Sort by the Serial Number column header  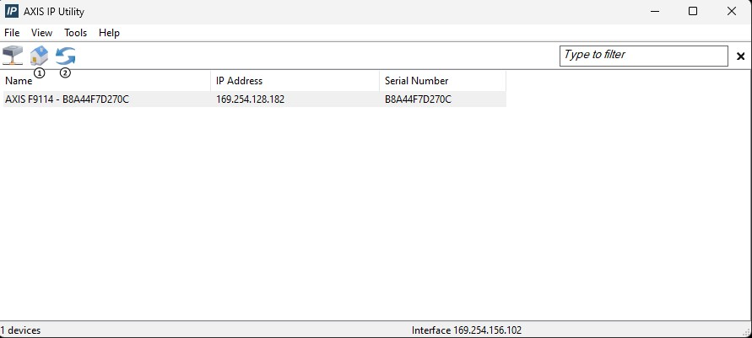pos(416,81)
